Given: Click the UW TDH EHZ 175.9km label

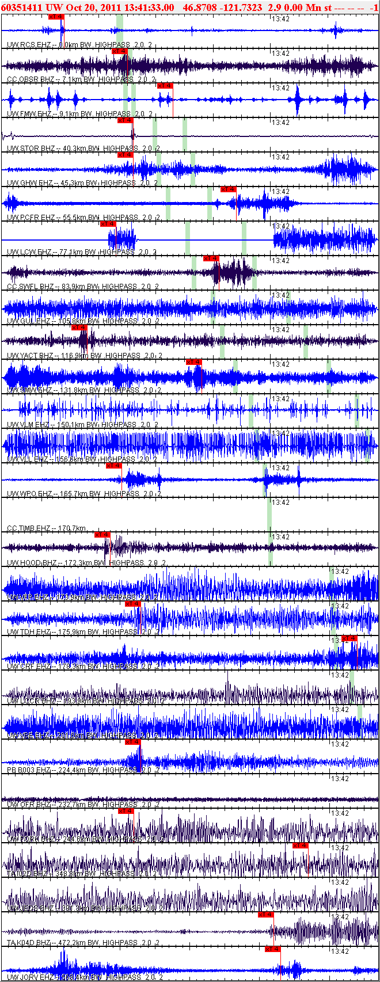Looking at the screenshot, I should point(83,632).
